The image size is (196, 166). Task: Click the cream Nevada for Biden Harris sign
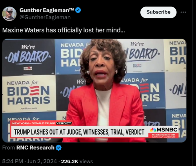29,94
